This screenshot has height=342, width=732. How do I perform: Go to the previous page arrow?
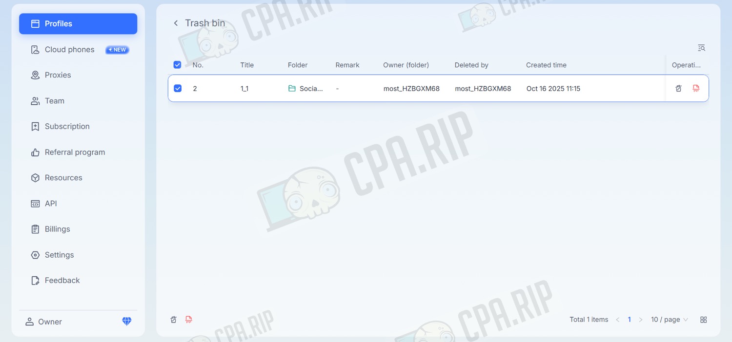(618, 320)
